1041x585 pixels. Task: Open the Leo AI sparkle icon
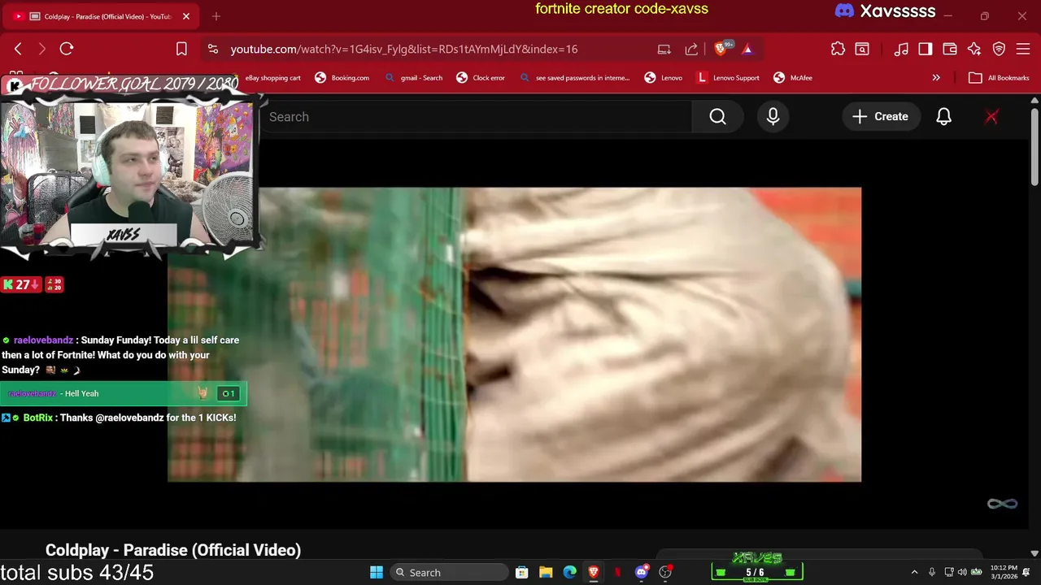(x=974, y=49)
